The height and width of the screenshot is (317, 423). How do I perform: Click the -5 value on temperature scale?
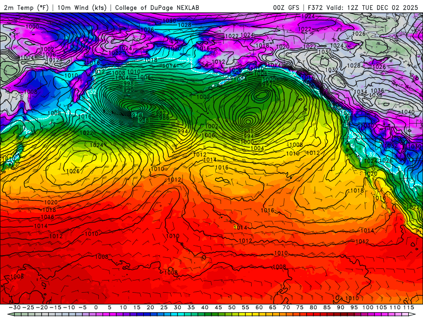(82, 307)
